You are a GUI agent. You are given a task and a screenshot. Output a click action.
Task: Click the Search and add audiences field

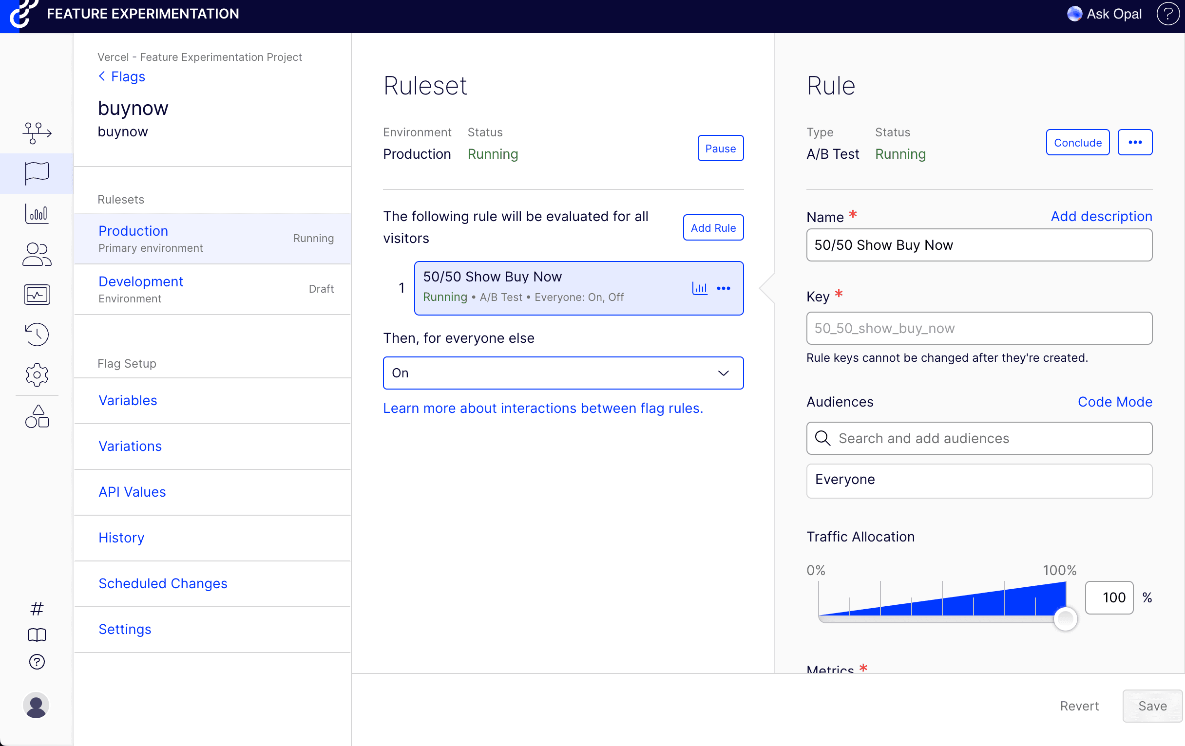(979, 438)
